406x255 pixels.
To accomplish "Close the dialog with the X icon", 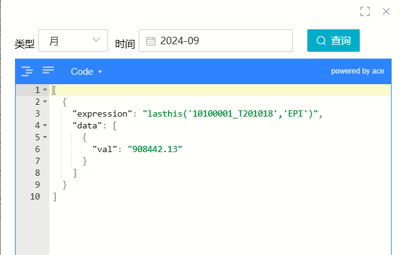I will pyautogui.click(x=386, y=11).
